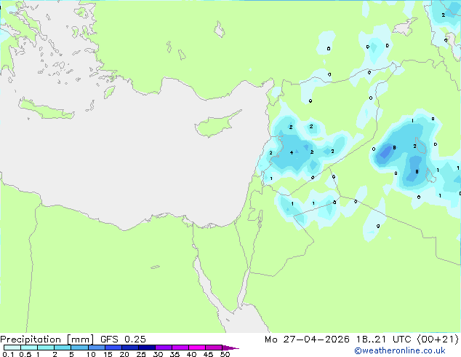Click the precipitation value '4' on map

tap(292, 152)
